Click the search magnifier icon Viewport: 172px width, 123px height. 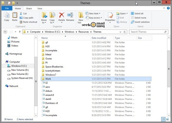tap(165, 32)
